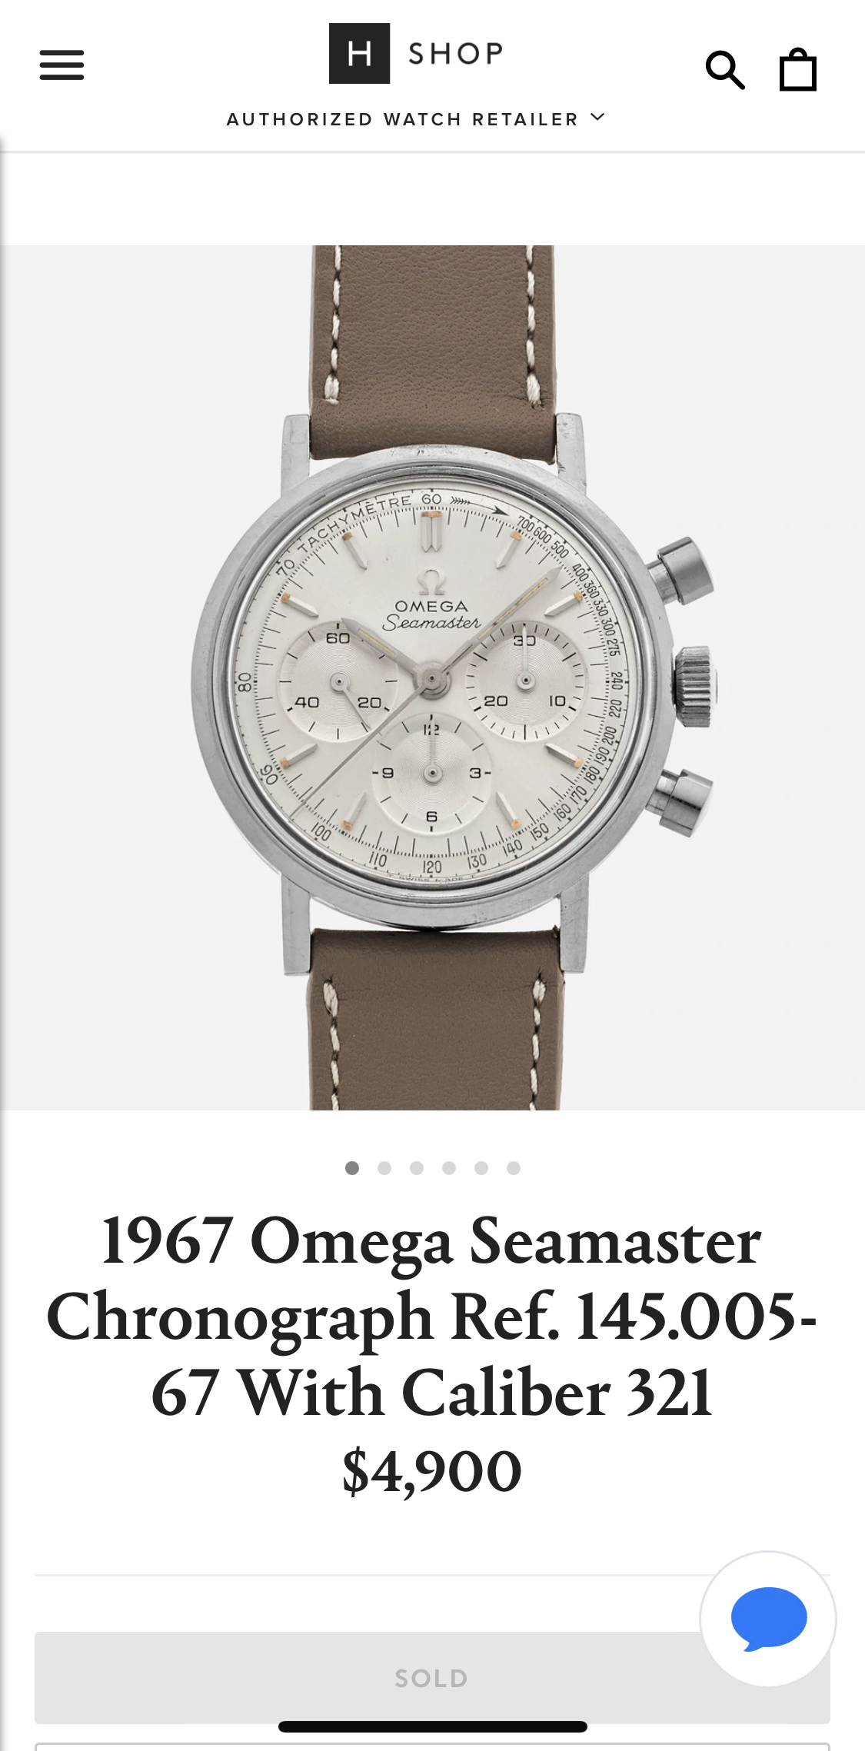Select the third carousel dot

(x=417, y=1168)
